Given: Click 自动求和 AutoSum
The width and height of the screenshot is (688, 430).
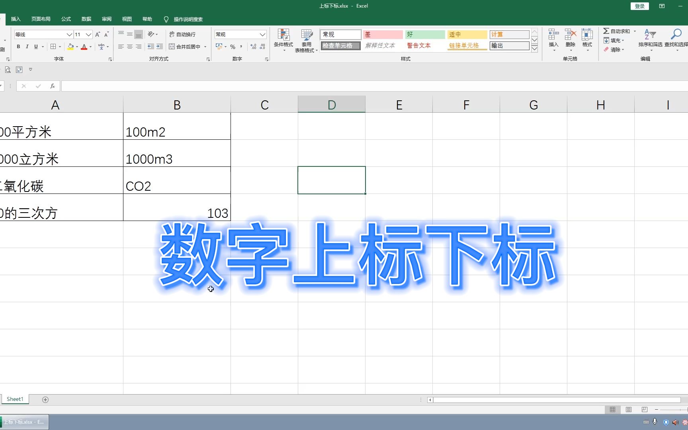Looking at the screenshot, I should click(x=616, y=31).
